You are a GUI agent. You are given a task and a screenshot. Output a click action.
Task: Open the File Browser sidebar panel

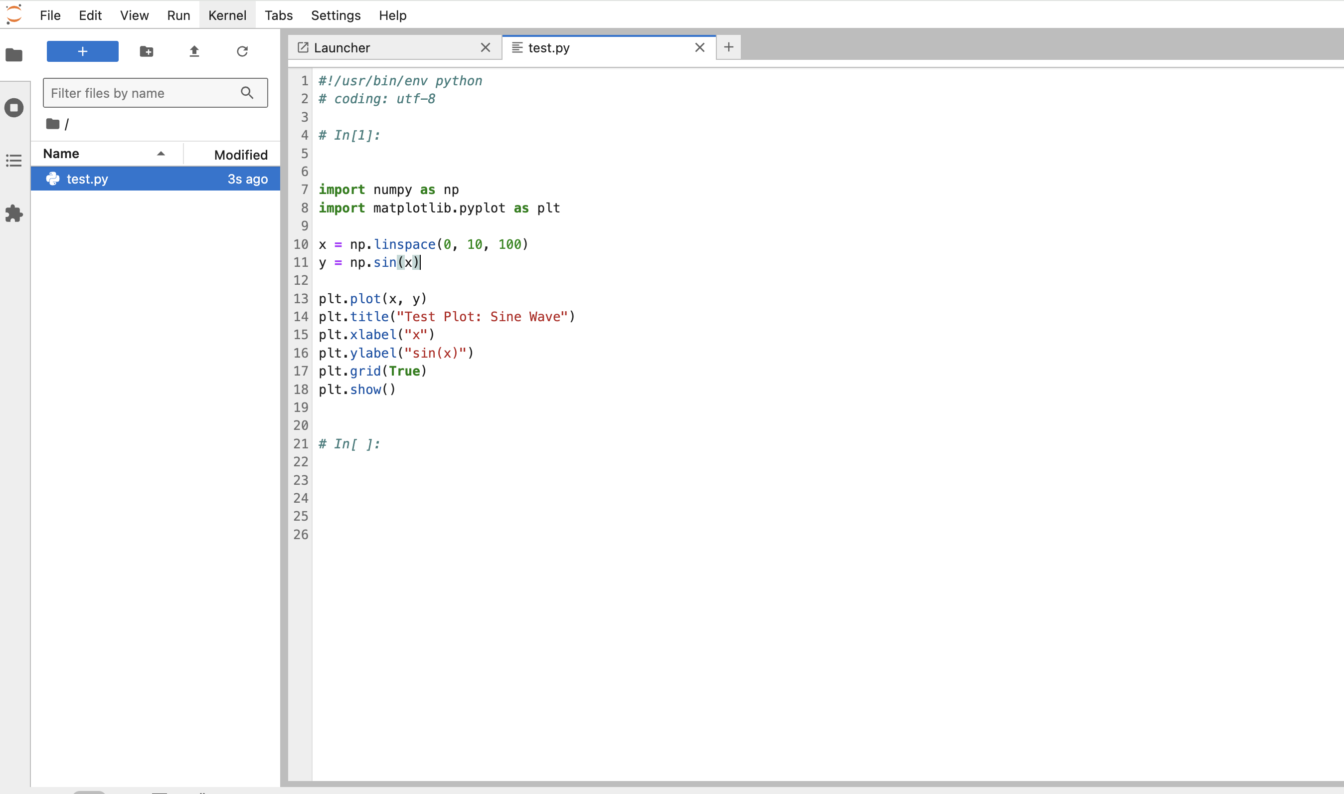pyautogui.click(x=14, y=54)
